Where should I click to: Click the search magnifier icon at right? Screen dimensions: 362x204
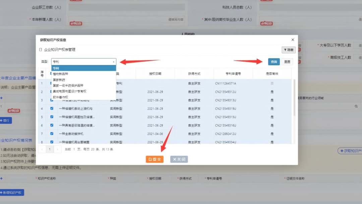point(356,106)
